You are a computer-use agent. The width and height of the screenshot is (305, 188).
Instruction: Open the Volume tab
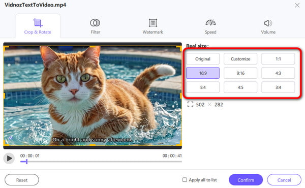tap(268, 26)
